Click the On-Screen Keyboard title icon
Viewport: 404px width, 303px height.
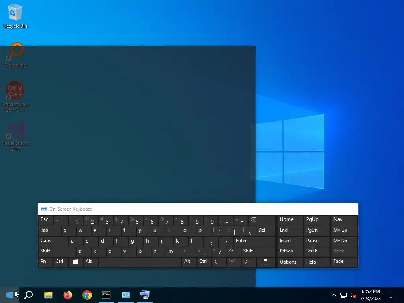pyautogui.click(x=44, y=209)
